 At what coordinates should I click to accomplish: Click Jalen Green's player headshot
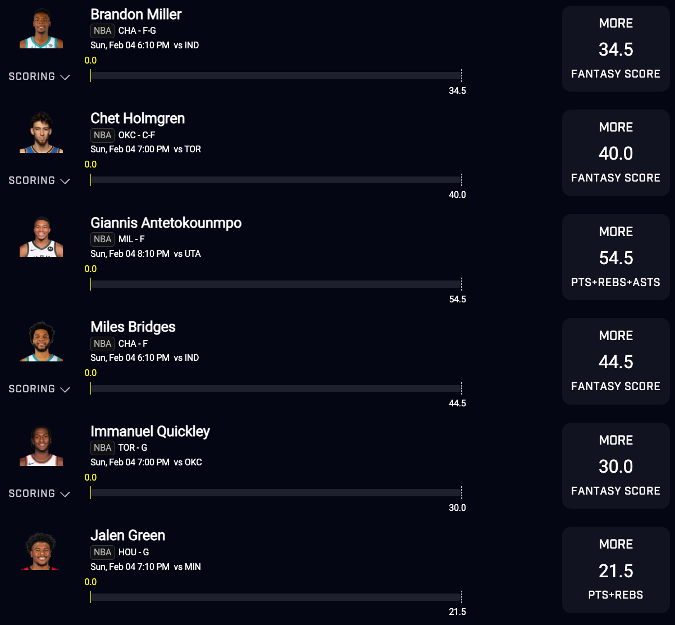click(42, 550)
